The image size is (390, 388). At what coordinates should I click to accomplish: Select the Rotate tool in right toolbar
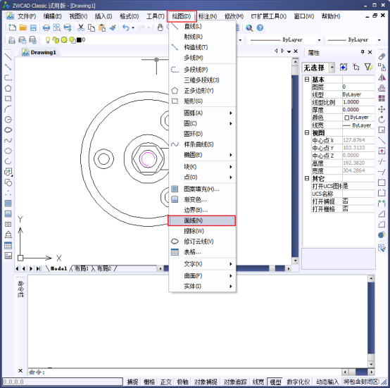click(x=382, y=120)
